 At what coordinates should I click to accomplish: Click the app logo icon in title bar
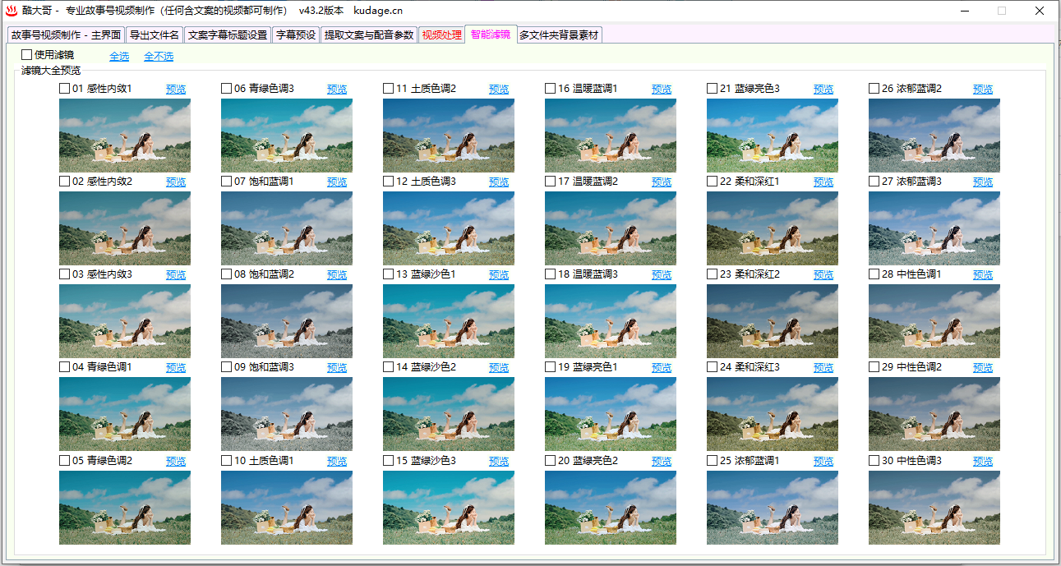pos(12,11)
